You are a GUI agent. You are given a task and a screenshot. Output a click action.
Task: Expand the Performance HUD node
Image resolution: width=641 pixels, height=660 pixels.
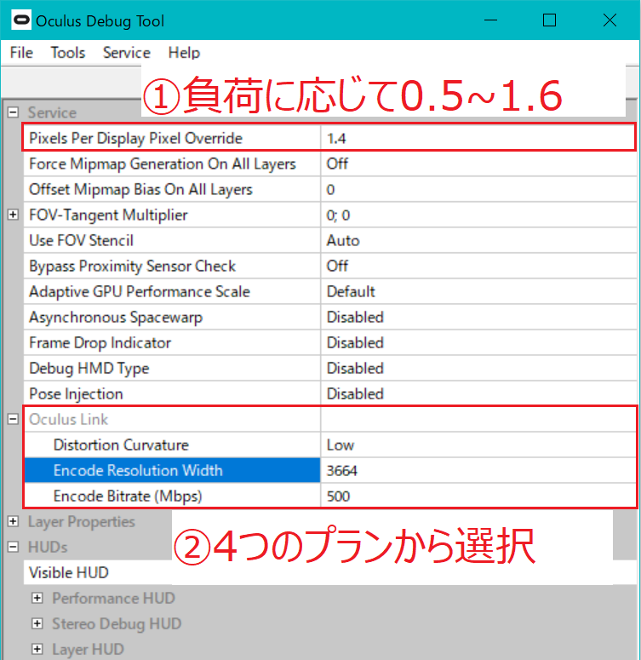tap(37, 598)
